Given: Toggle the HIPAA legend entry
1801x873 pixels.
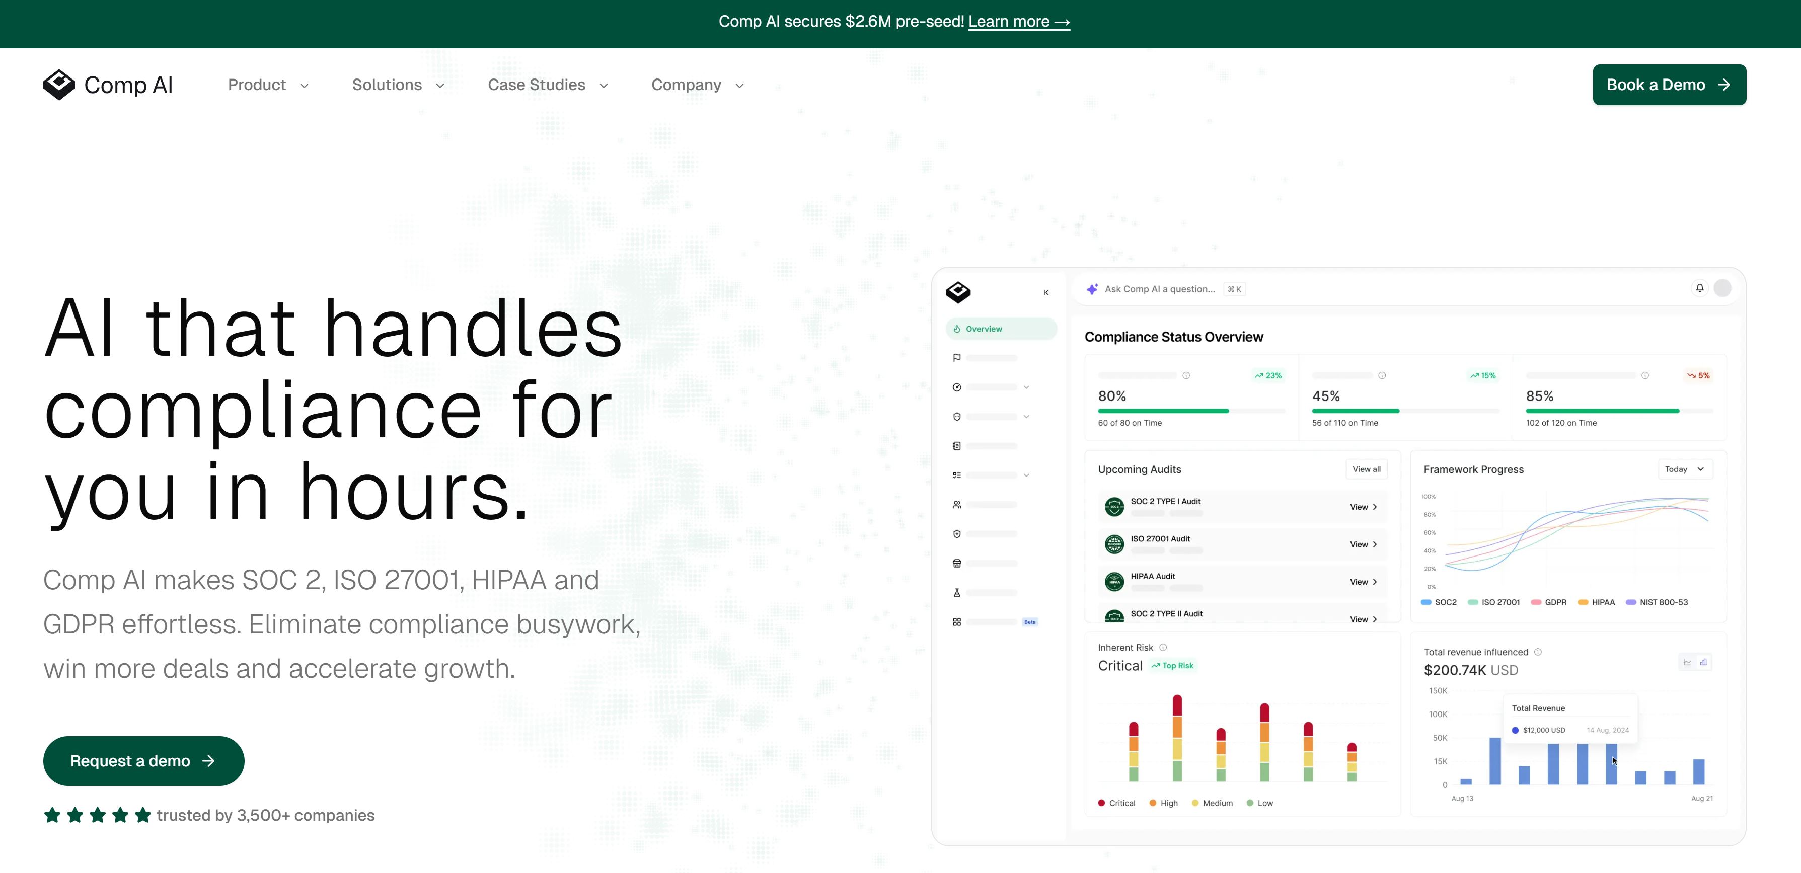Looking at the screenshot, I should (x=1596, y=602).
